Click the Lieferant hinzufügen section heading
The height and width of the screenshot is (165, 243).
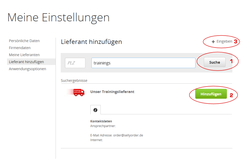point(91,42)
